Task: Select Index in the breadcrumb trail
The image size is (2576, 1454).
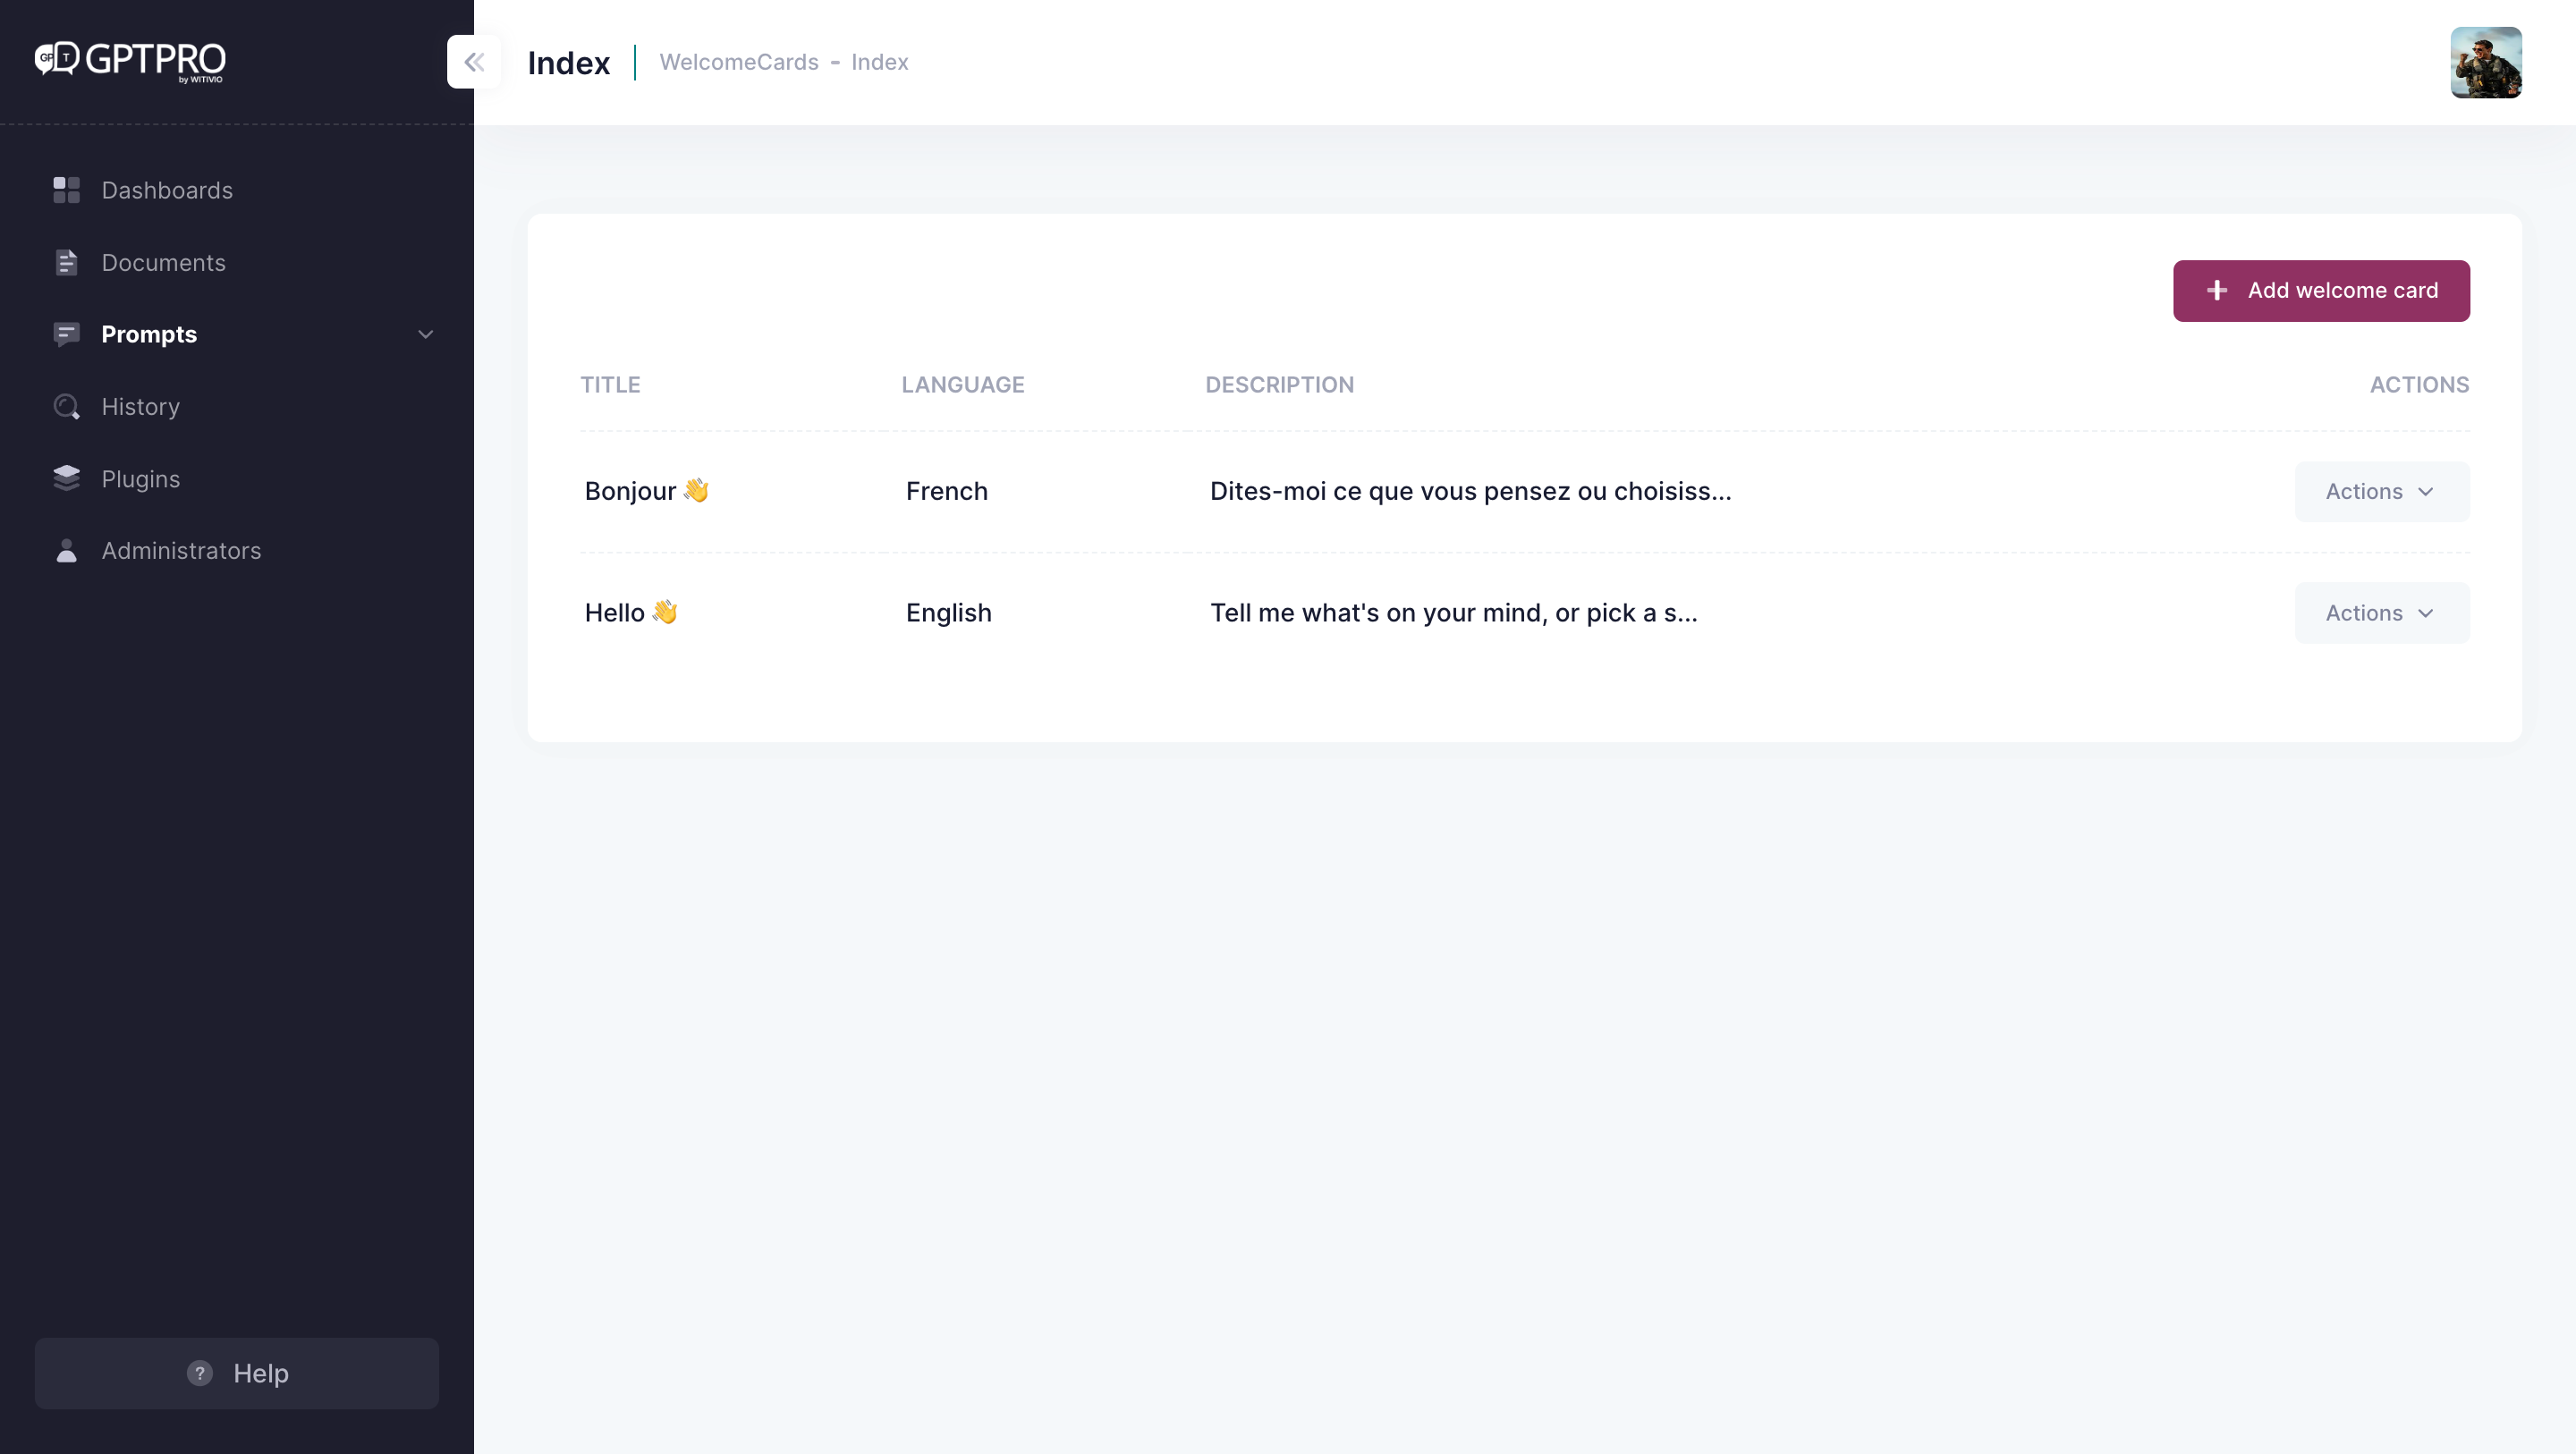Action: pos(880,62)
